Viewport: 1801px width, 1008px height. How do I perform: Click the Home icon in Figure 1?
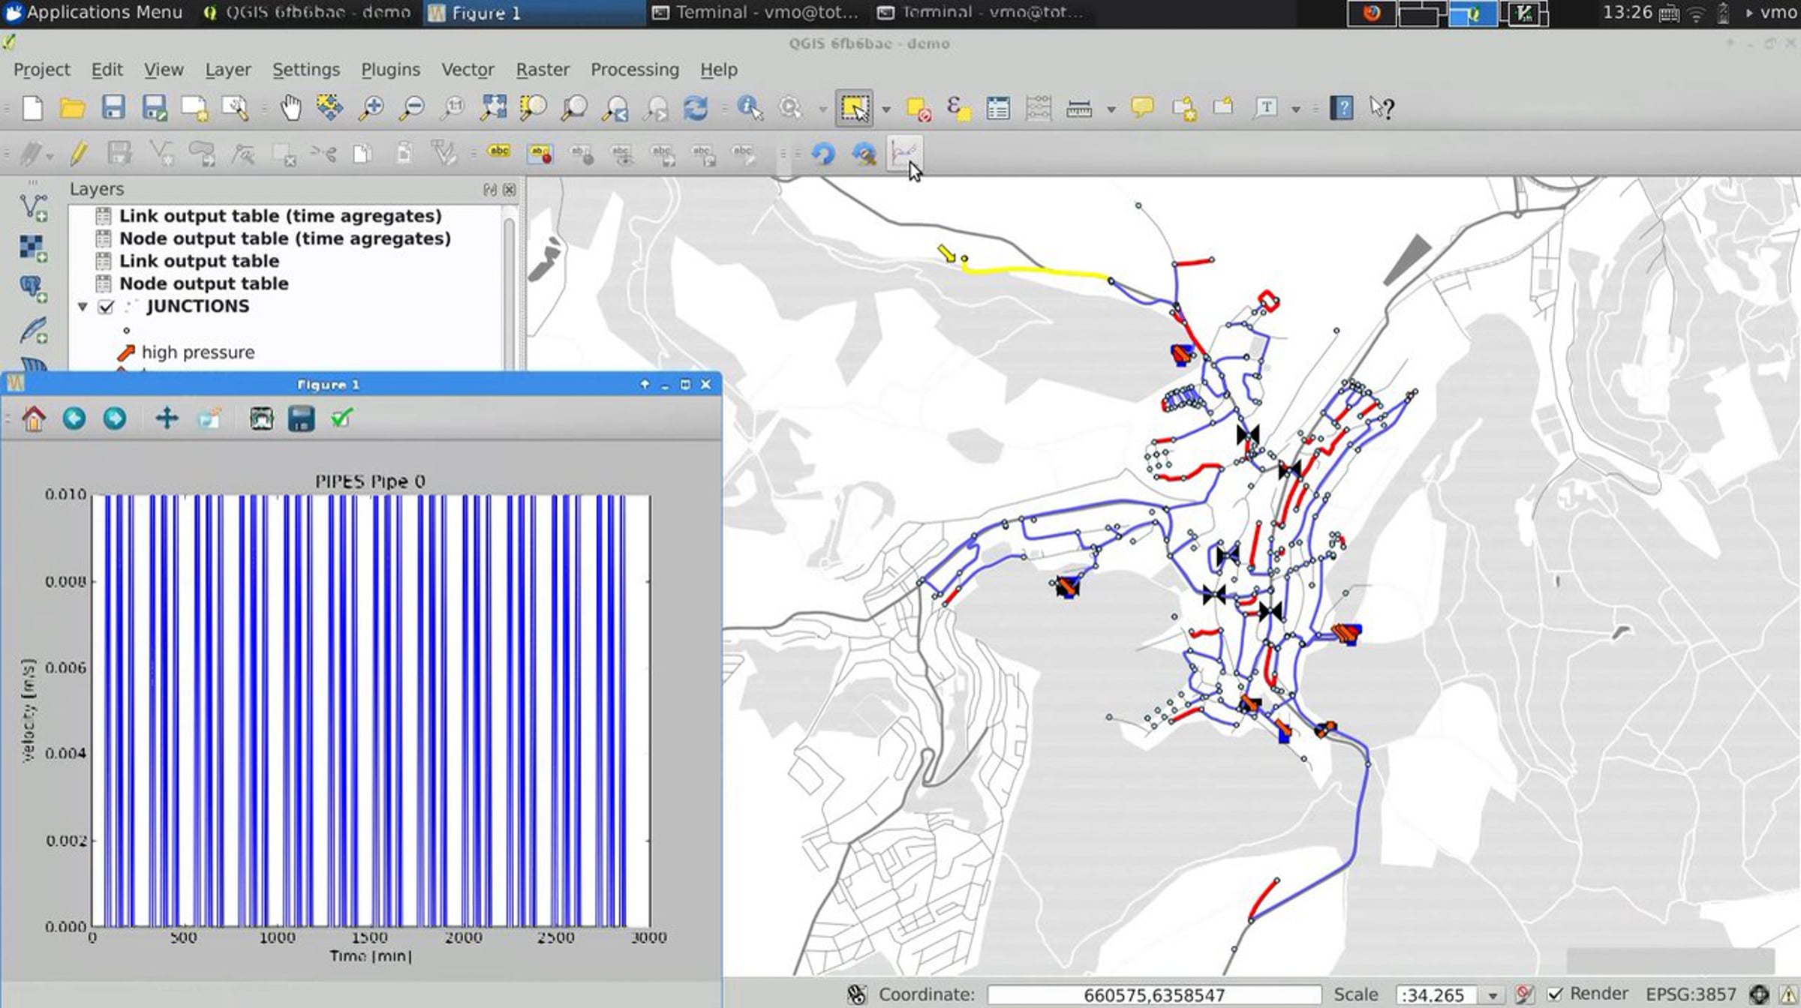coord(34,418)
